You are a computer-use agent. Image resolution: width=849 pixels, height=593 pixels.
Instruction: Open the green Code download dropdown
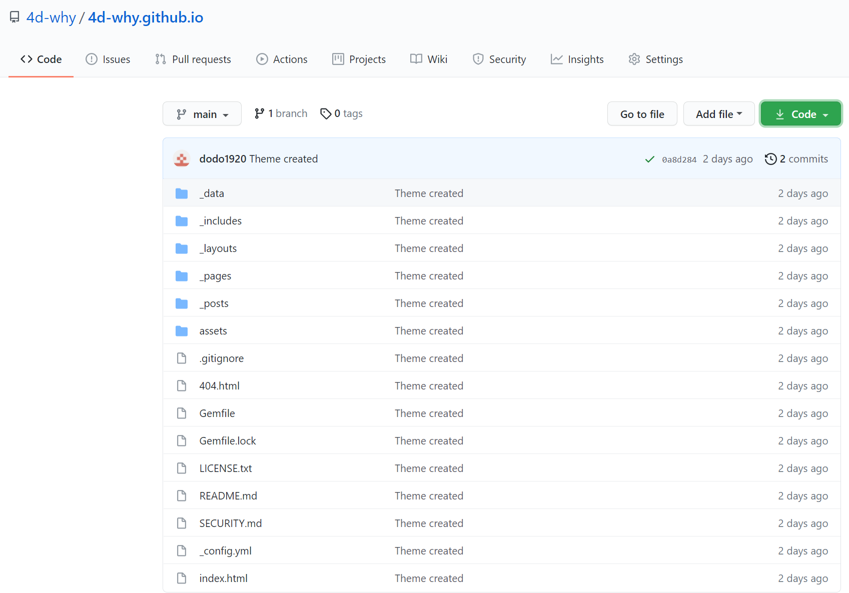[x=800, y=114]
